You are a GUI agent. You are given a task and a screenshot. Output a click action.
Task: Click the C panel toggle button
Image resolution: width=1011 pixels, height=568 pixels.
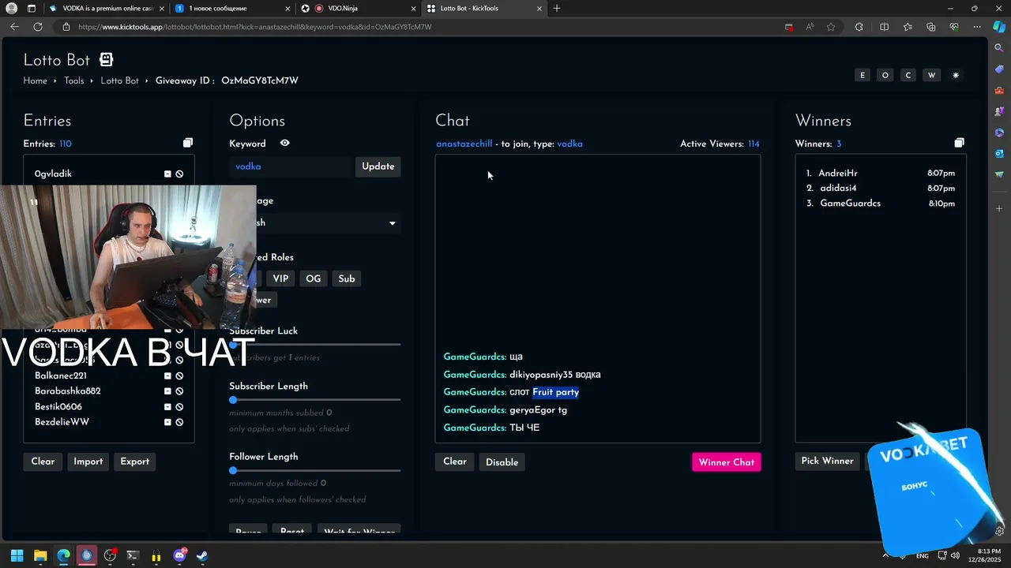908,75
